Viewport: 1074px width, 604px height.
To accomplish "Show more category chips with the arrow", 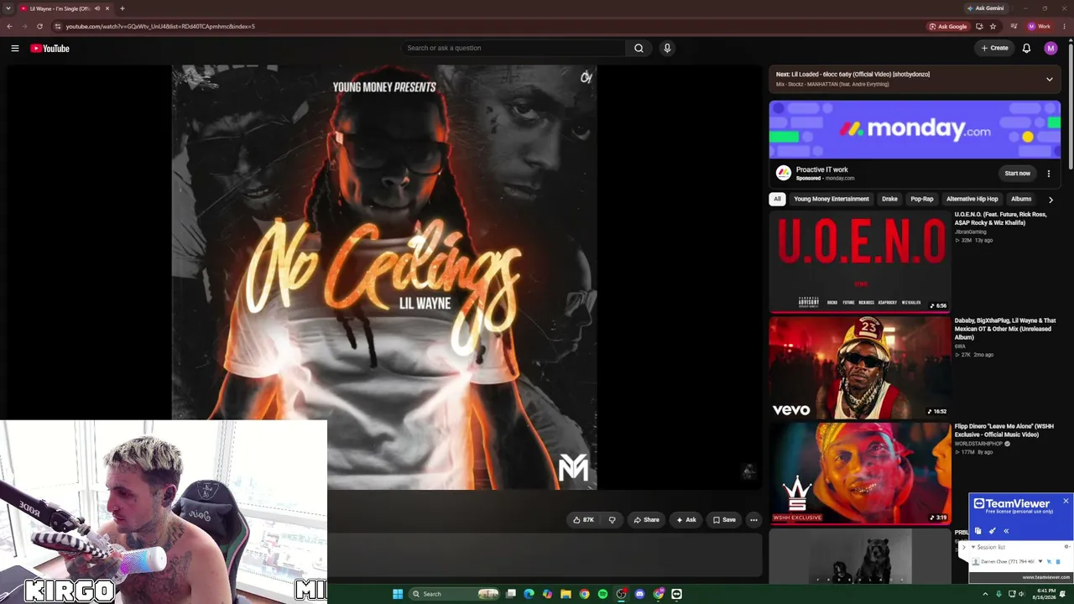I will pos(1051,200).
